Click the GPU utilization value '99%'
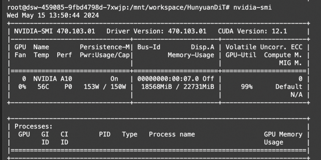The width and height of the screenshot is (321, 160). tap(247, 87)
